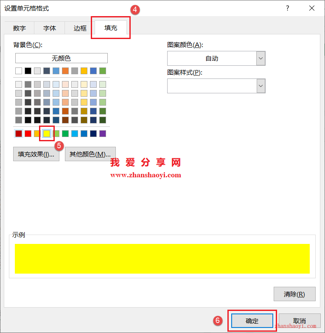Pick white swatch in top theme row

[19, 71]
